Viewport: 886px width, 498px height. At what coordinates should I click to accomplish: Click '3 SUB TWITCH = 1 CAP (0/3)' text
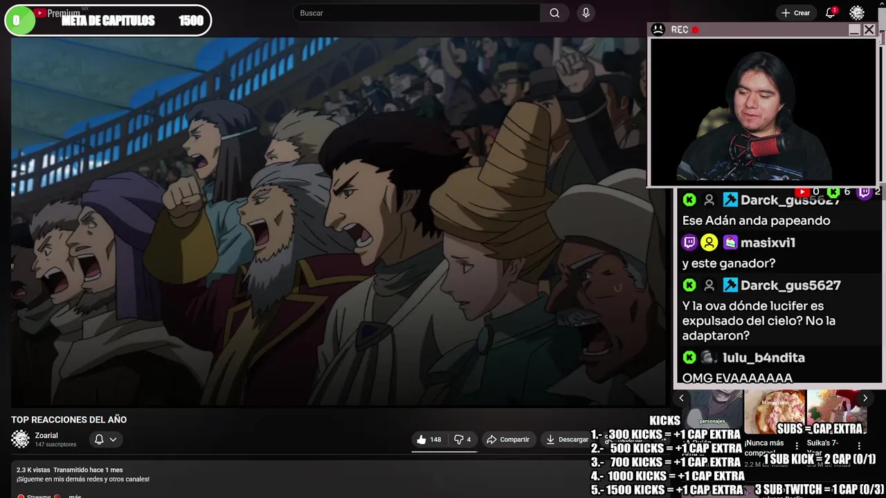tap(820, 490)
